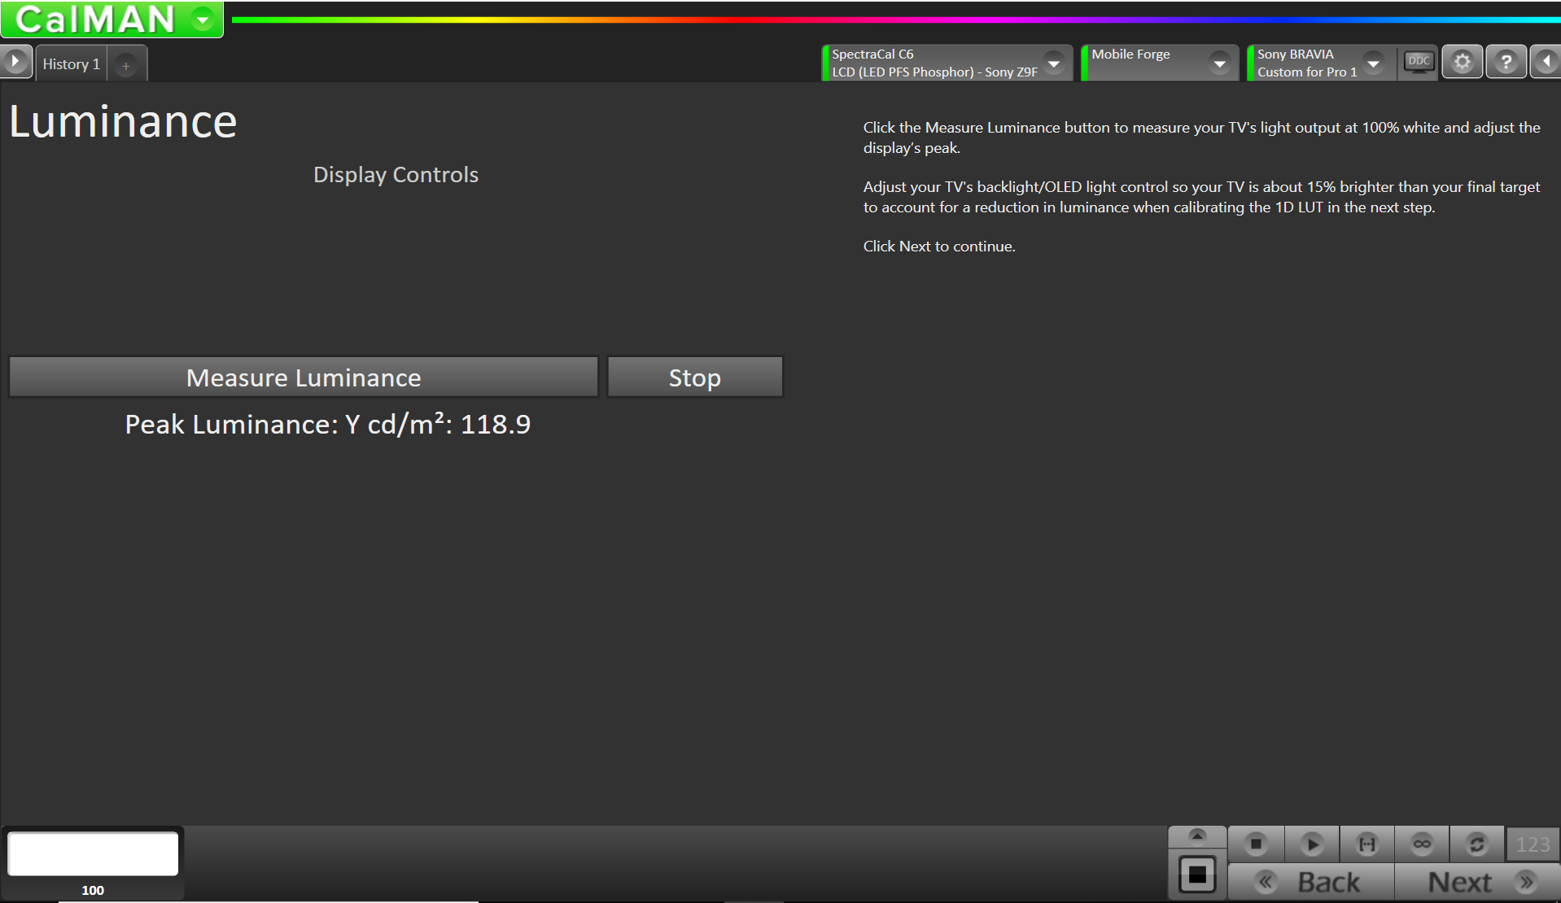Click the stop measurement icon in bottom toolbar
This screenshot has width=1561, height=903.
click(1256, 844)
